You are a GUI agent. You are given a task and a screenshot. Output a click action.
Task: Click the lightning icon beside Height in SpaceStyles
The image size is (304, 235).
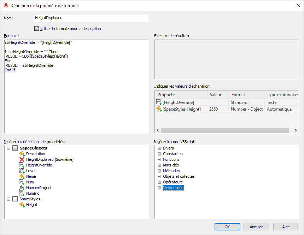pyautogui.click(x=22, y=205)
